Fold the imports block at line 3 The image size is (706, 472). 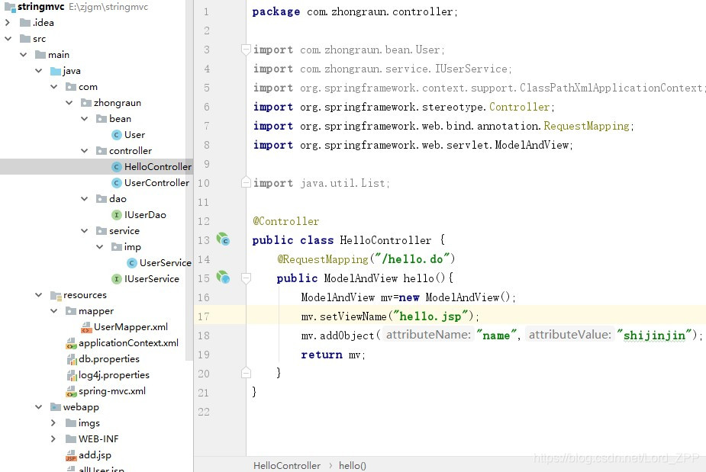tap(246, 50)
